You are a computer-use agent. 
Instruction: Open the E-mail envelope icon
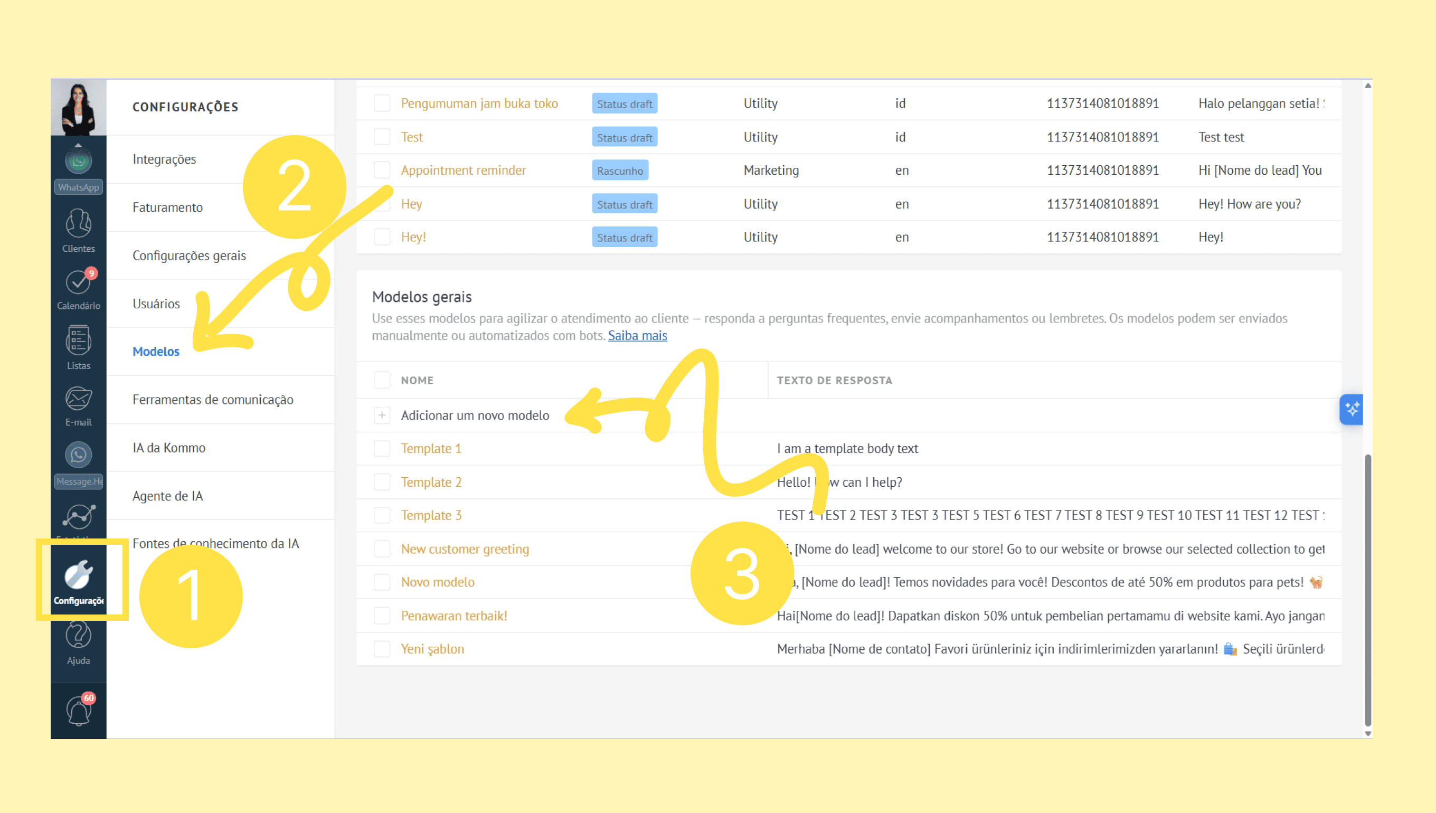(78, 399)
